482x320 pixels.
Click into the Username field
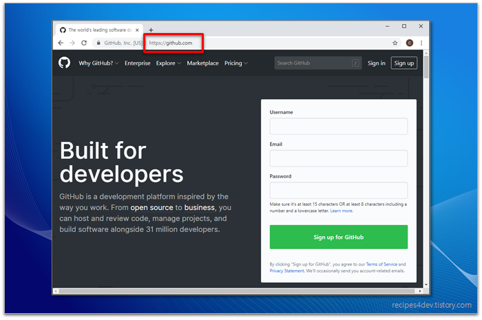[x=339, y=126]
